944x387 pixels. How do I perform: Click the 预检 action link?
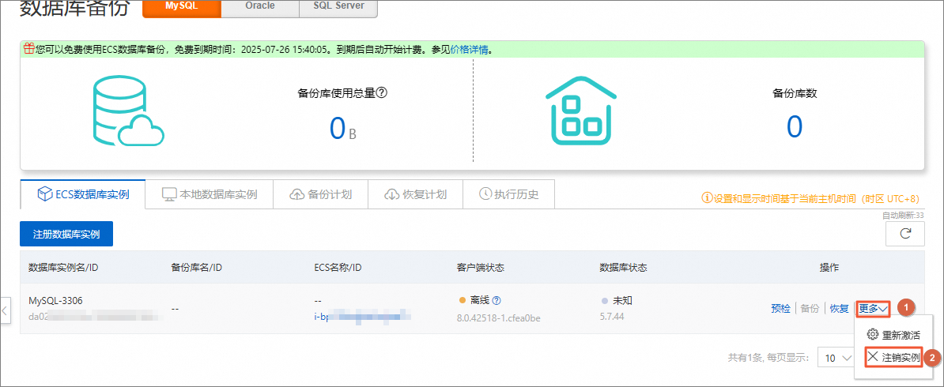pyautogui.click(x=780, y=309)
